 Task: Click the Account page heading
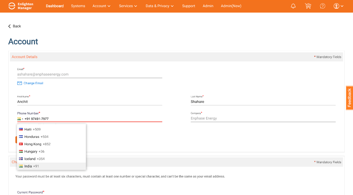pos(23,41)
